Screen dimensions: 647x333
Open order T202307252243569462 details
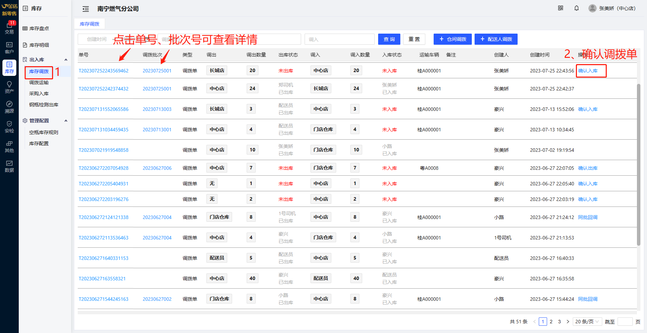pos(103,71)
